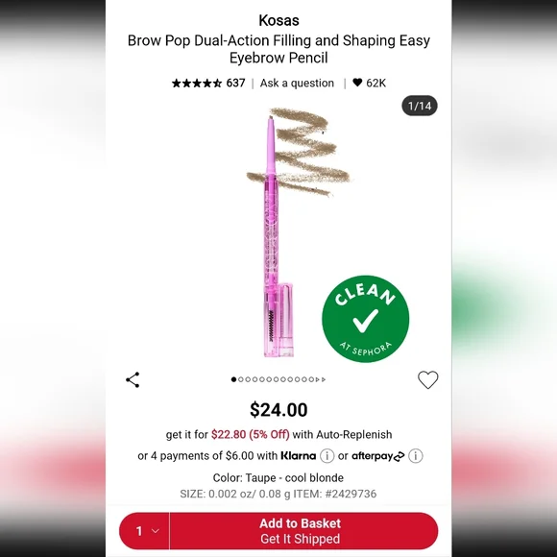The height and width of the screenshot is (557, 557).
Task: Tap the 1/14 image counter badge
Action: pos(420,106)
